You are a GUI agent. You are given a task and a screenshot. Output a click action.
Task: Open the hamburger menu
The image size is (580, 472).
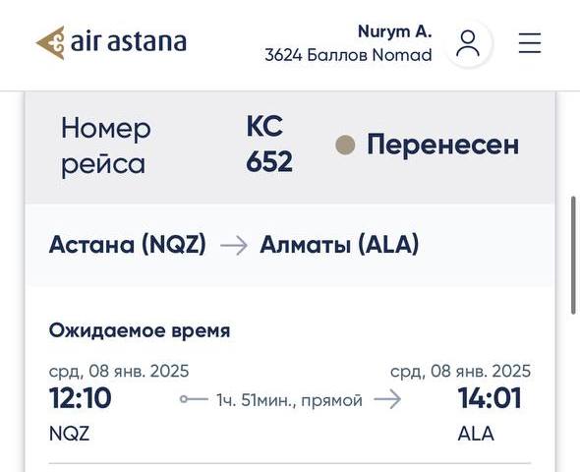(530, 43)
